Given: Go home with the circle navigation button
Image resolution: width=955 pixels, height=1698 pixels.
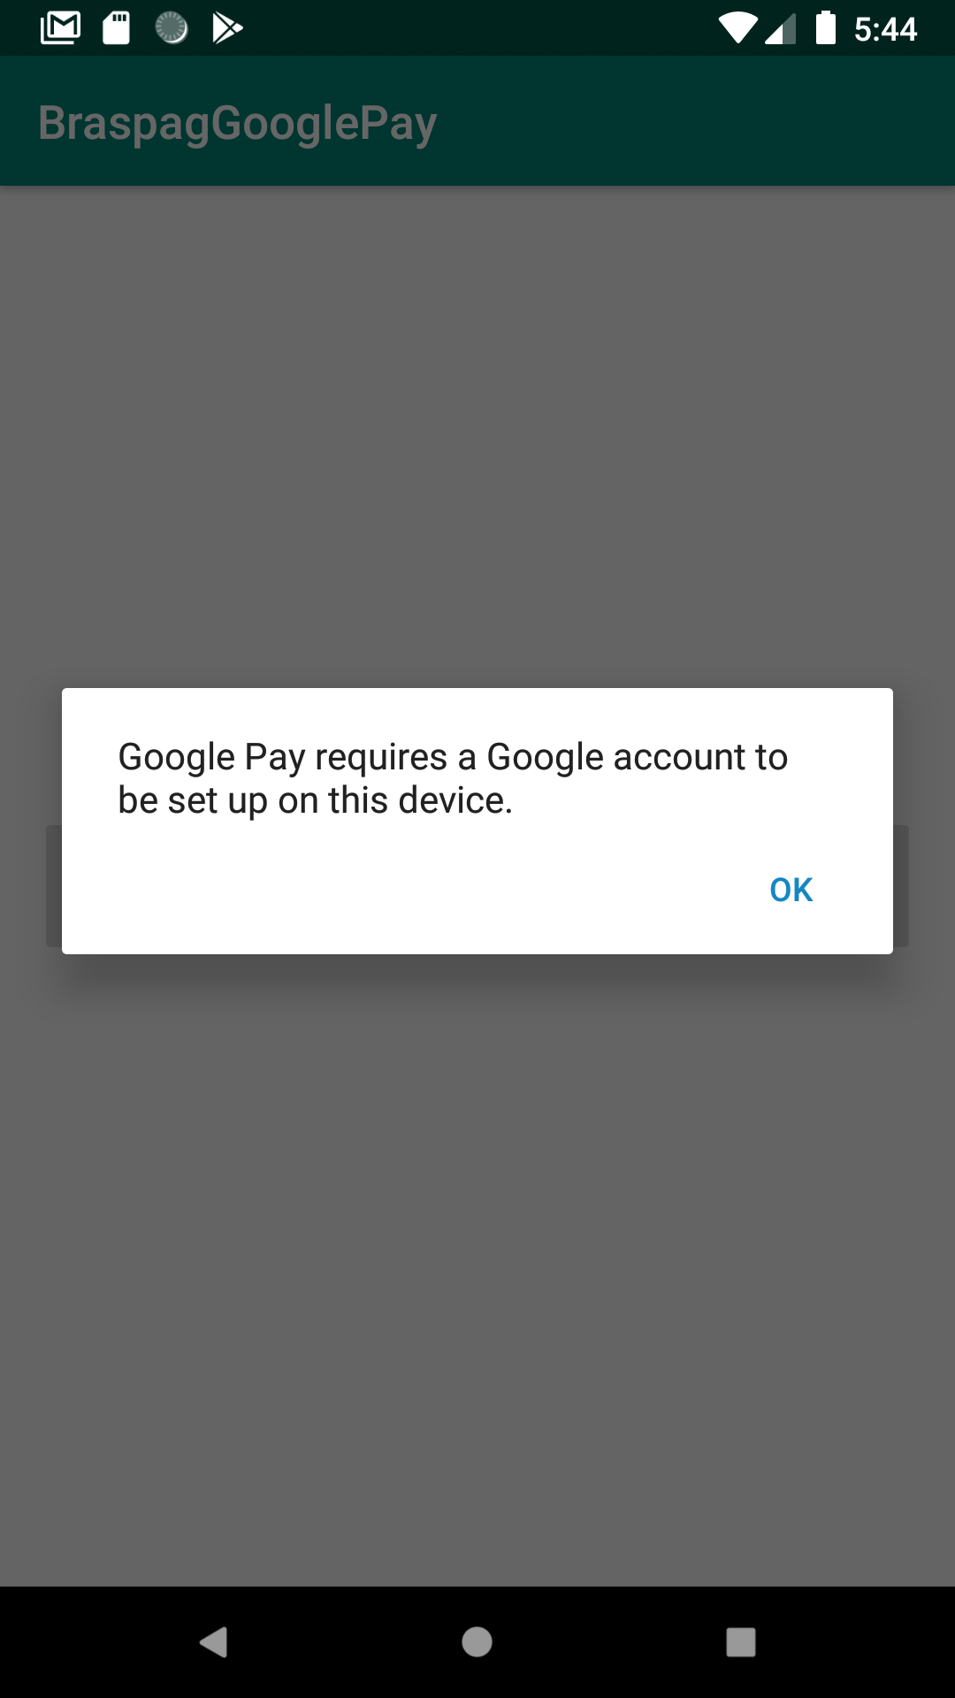Looking at the screenshot, I should pyautogui.click(x=477, y=1642).
